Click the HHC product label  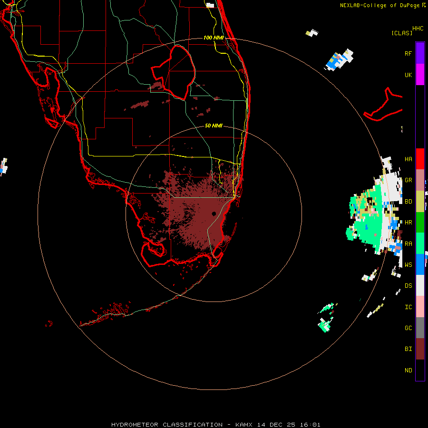coord(418,29)
